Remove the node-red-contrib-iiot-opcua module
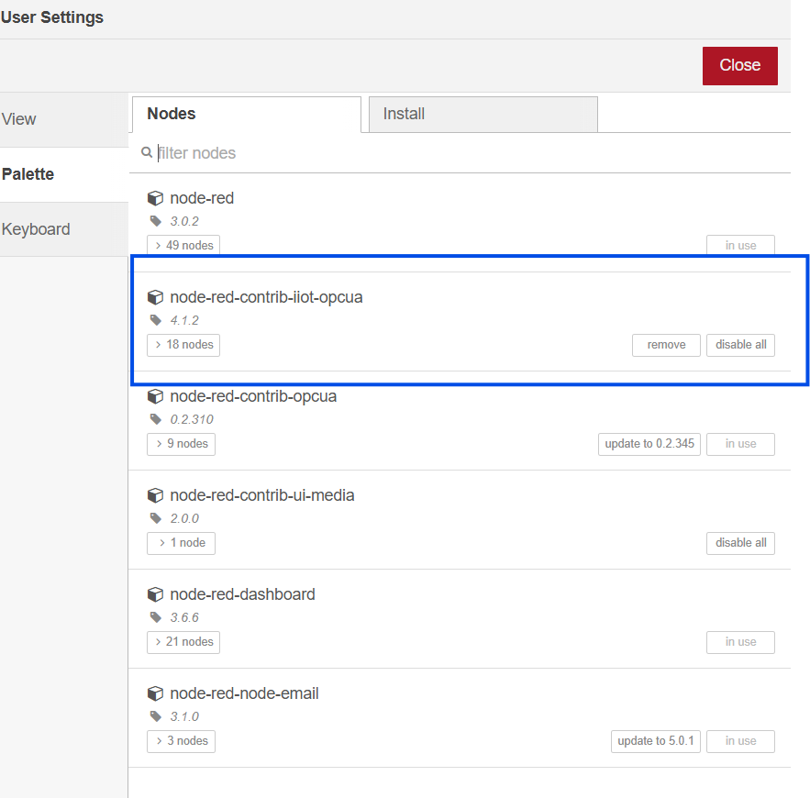The image size is (810, 798). click(x=666, y=345)
